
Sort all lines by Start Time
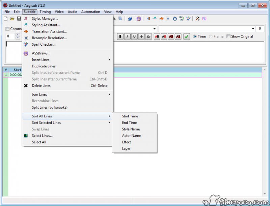pos(134,116)
